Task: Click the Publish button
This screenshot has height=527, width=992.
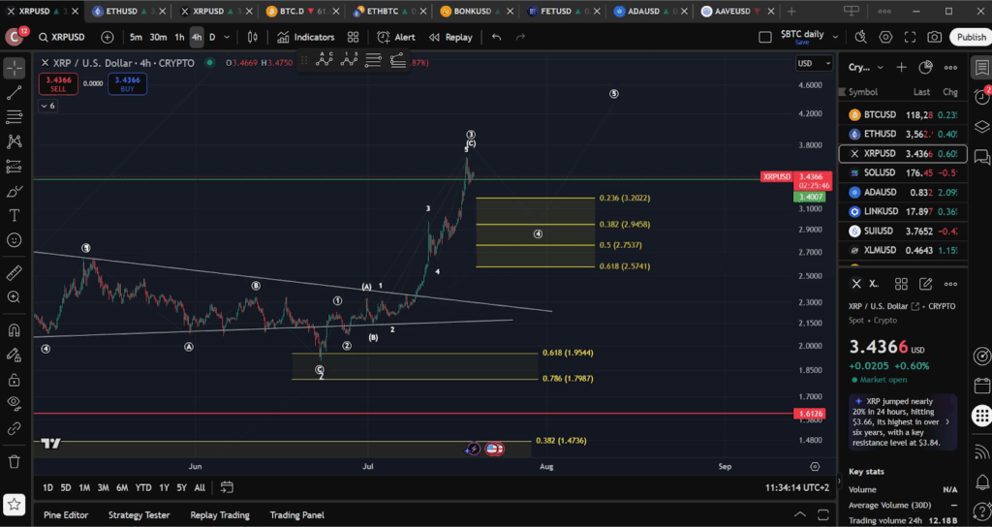Action: tap(971, 38)
